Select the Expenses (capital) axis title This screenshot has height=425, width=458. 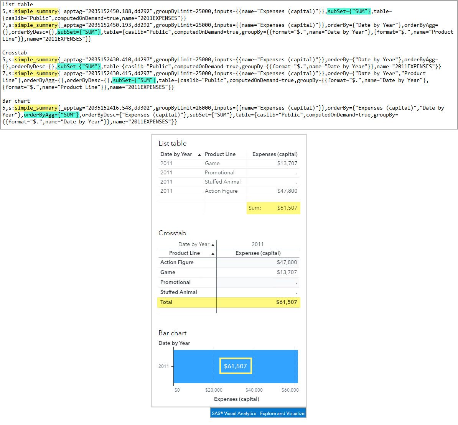tap(236, 399)
